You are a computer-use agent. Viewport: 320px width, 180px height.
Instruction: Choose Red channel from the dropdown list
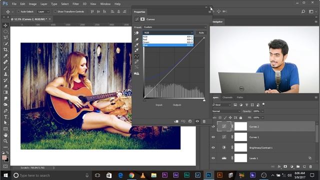(168, 39)
